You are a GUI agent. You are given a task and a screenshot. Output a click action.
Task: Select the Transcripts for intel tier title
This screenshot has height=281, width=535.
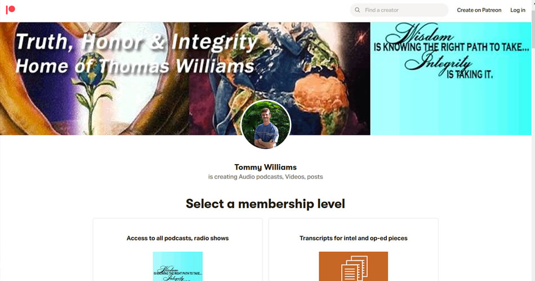click(x=354, y=238)
